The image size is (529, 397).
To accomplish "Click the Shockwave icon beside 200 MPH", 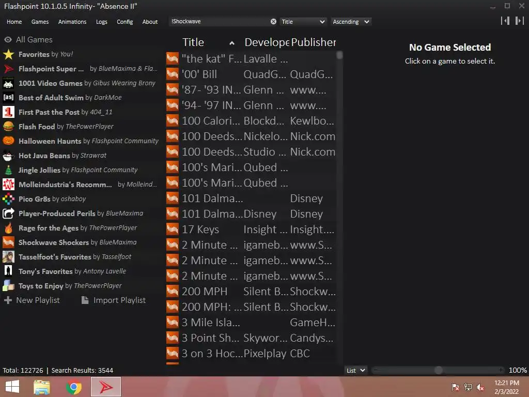I will tap(173, 292).
